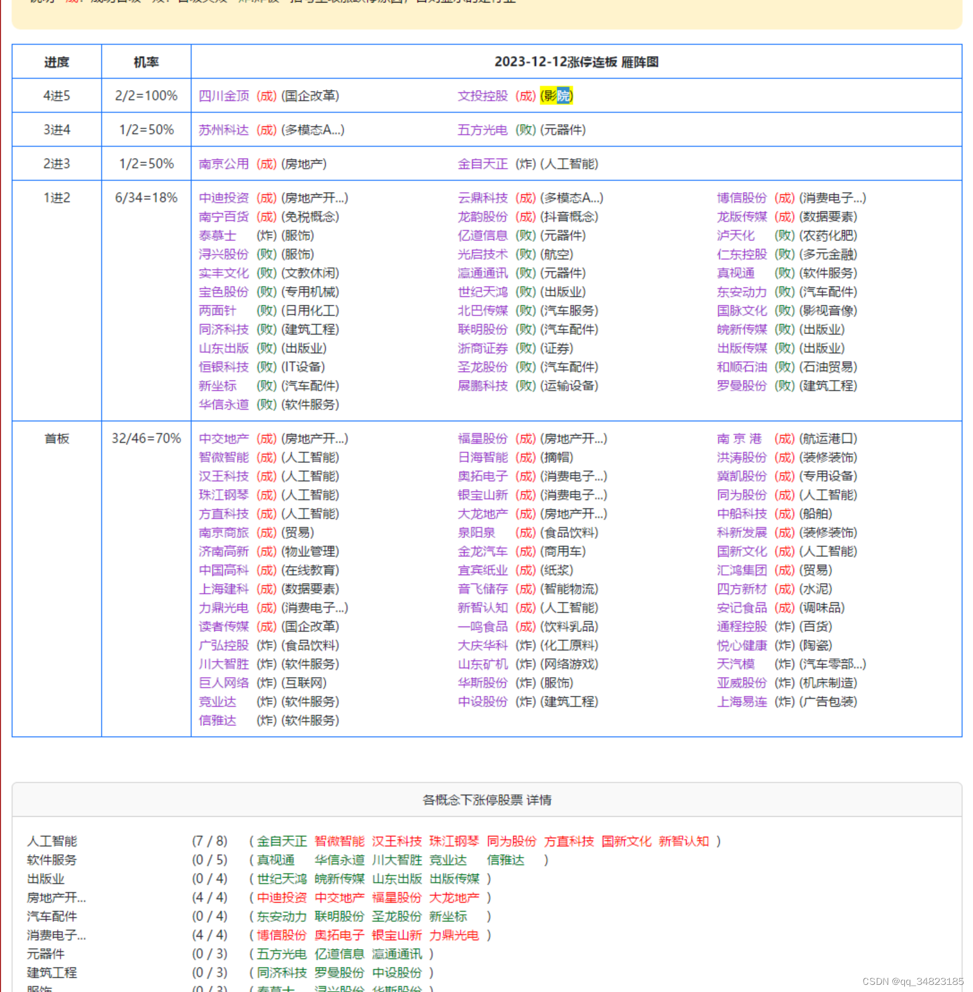
Task: Open the 日海智能 stock link
Action: [x=483, y=458]
